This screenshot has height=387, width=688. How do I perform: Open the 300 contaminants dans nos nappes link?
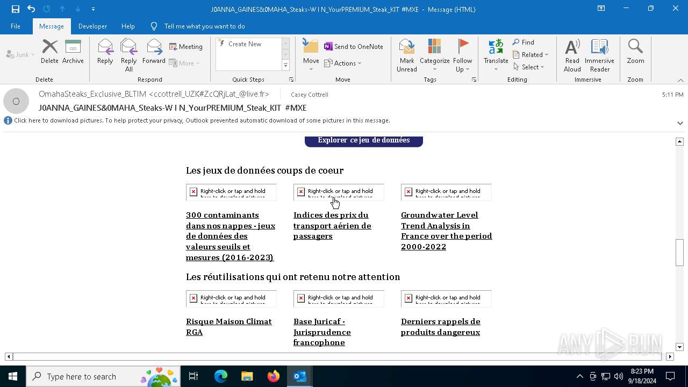coord(232,236)
